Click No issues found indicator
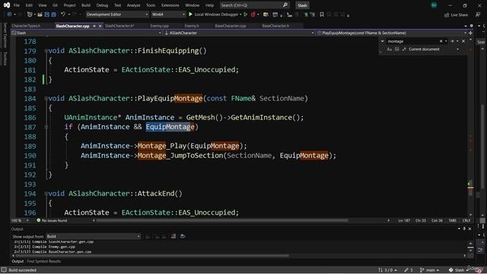 point(52,221)
